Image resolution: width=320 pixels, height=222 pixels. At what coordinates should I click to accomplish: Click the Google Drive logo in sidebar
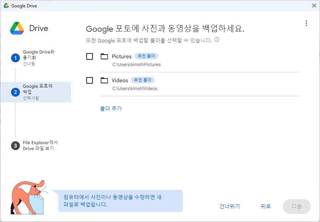click(17, 28)
